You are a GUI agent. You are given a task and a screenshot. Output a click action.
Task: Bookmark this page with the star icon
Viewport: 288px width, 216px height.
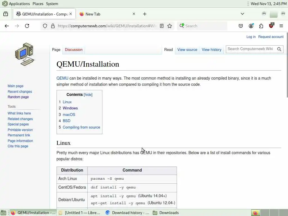pyautogui.click(x=170, y=26)
